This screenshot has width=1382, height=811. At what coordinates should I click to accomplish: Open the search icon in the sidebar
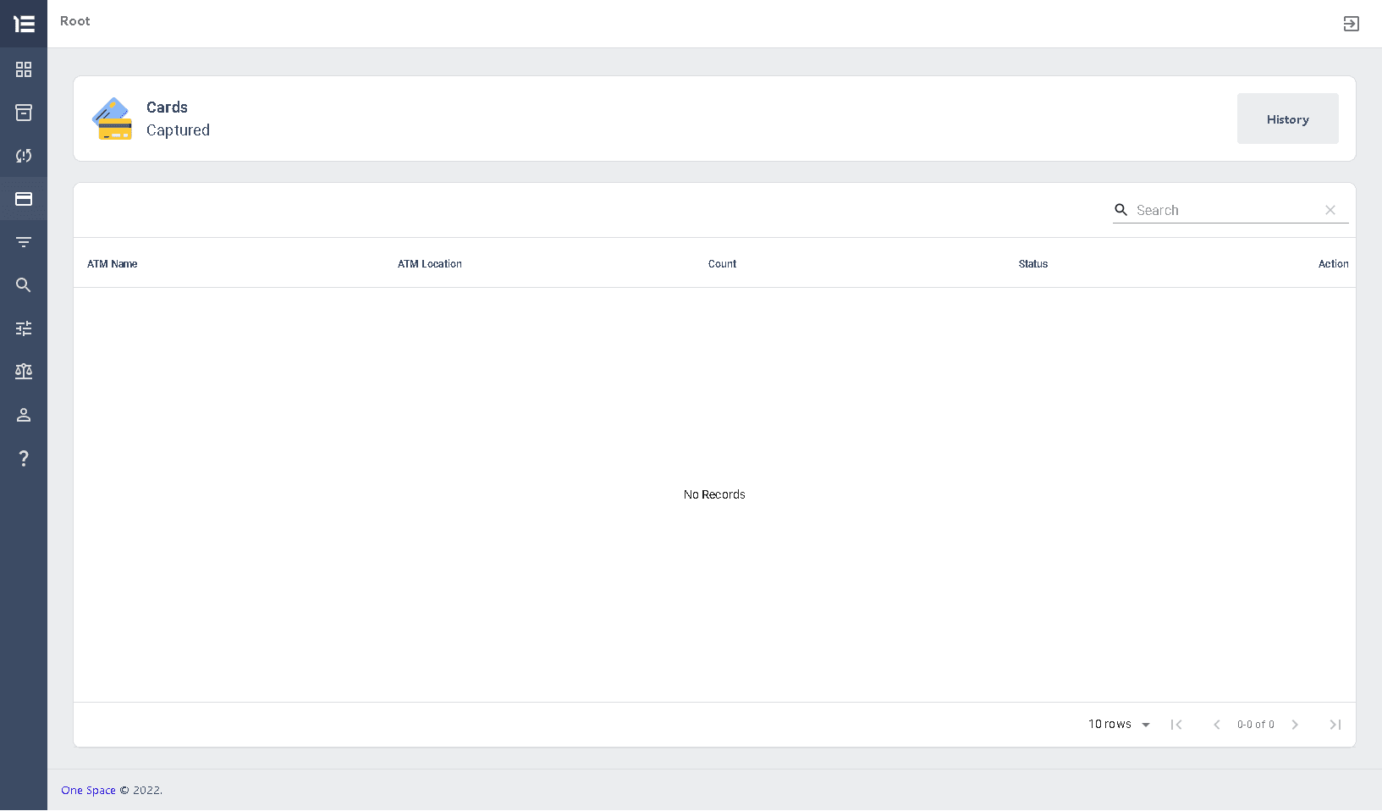coord(23,285)
